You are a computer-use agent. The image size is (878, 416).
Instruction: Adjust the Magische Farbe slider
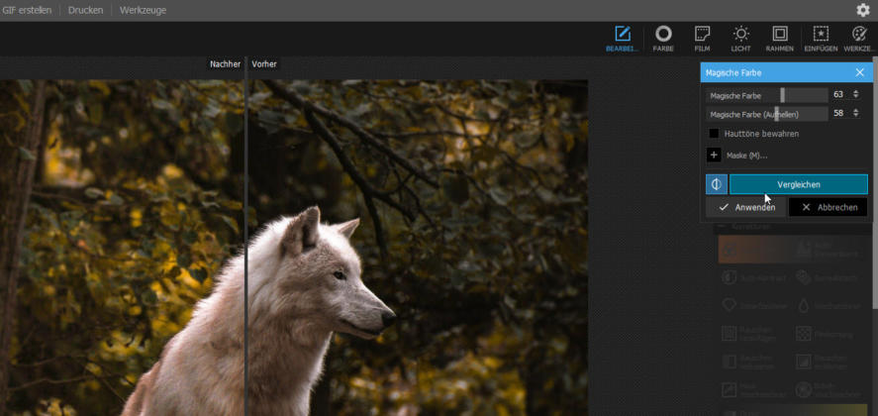coord(766,95)
